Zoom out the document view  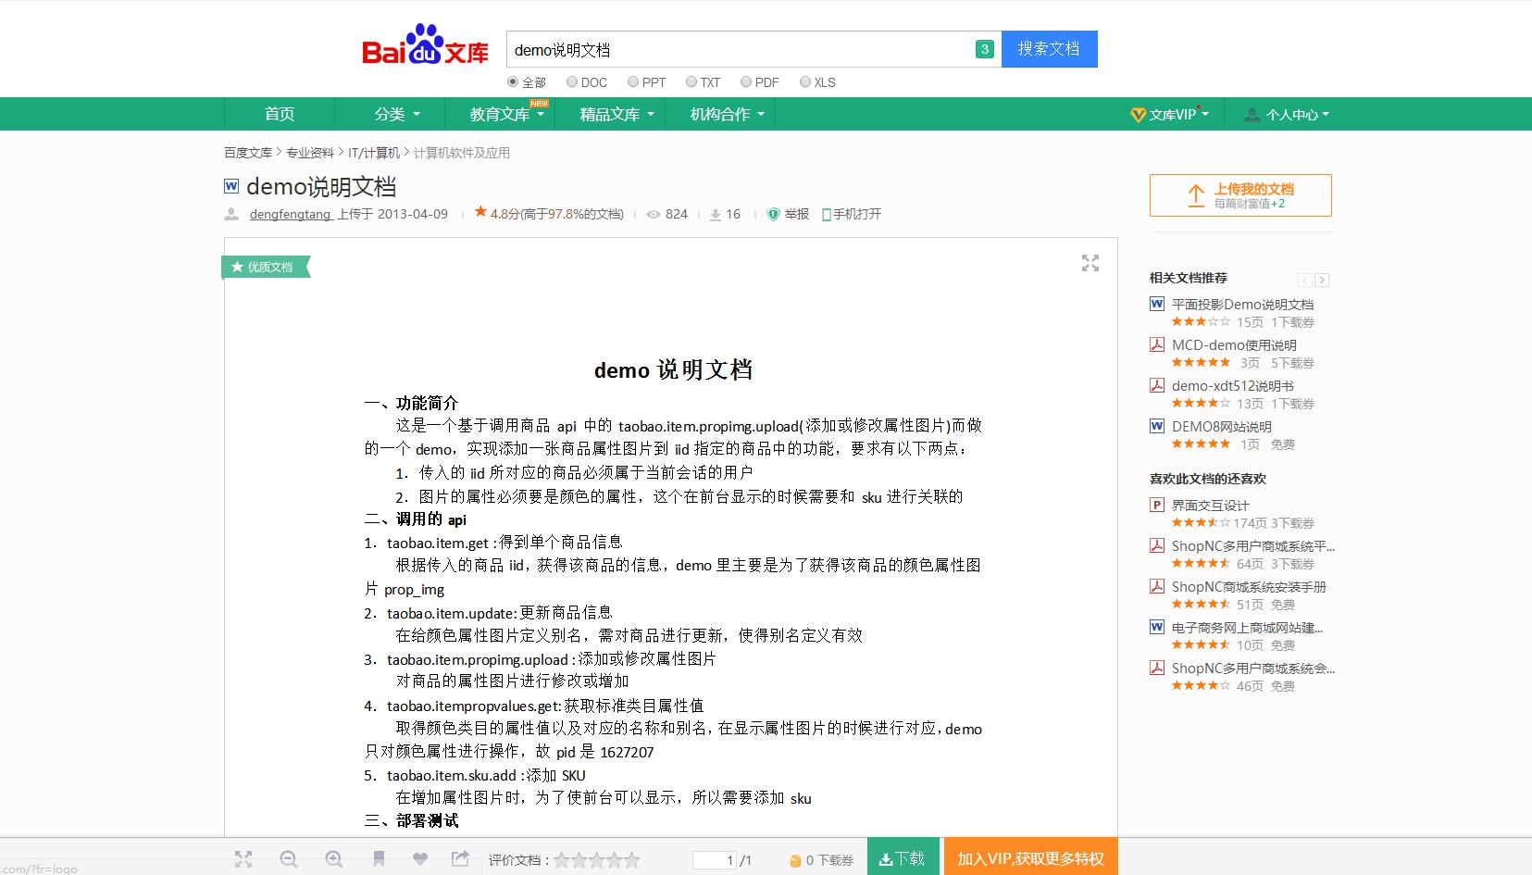[289, 859]
